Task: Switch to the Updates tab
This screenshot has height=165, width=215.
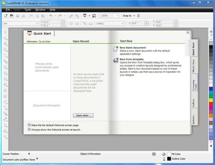Action: (x=195, y=117)
